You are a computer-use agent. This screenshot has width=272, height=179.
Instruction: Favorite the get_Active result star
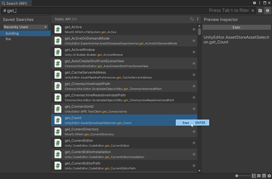tap(194, 29)
